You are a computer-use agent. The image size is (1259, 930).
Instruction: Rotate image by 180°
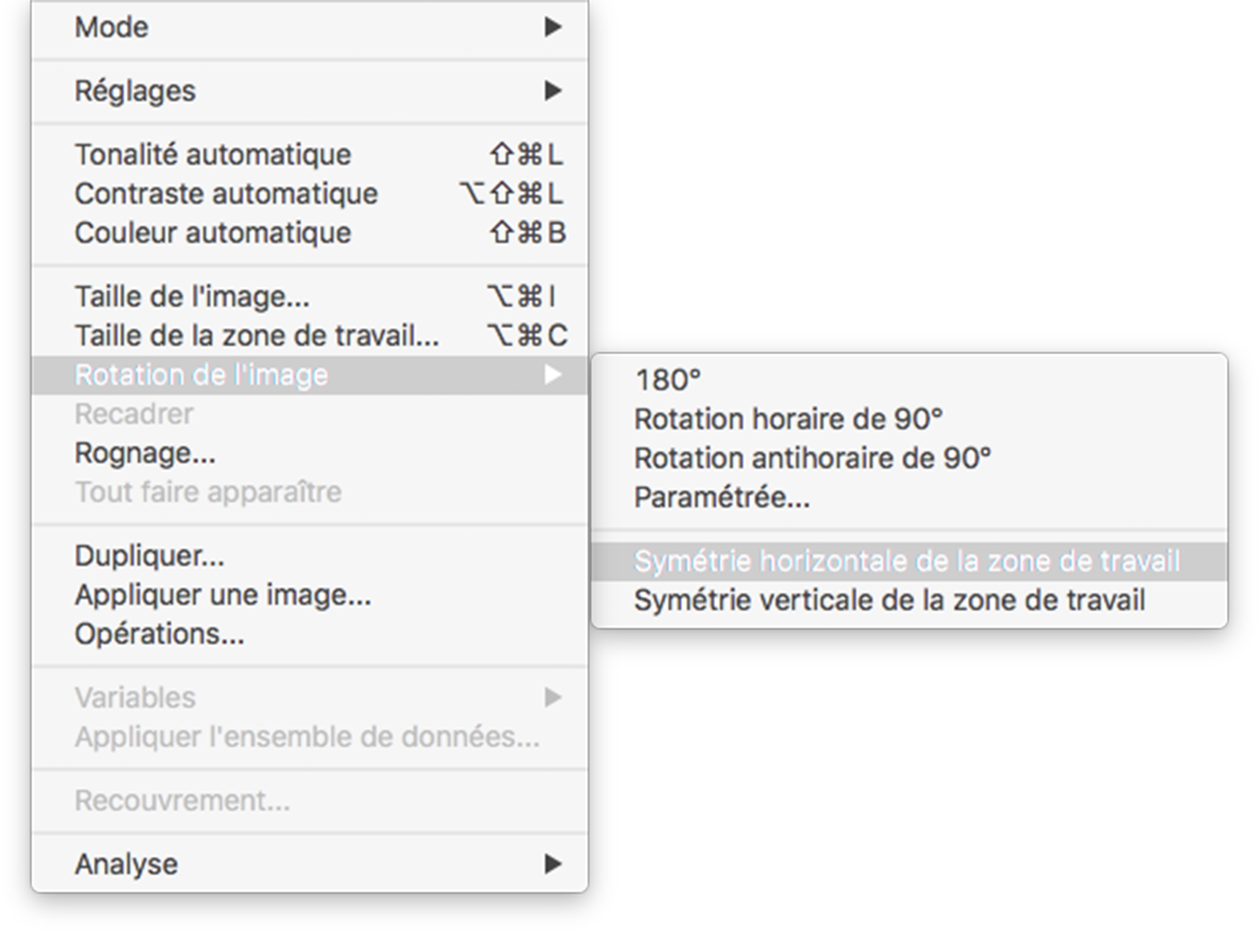click(668, 380)
